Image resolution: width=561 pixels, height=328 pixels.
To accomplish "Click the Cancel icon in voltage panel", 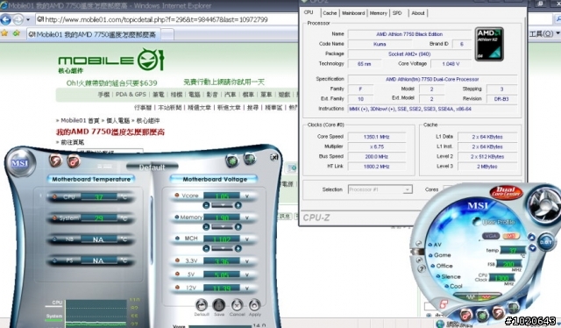I will click(237, 305).
